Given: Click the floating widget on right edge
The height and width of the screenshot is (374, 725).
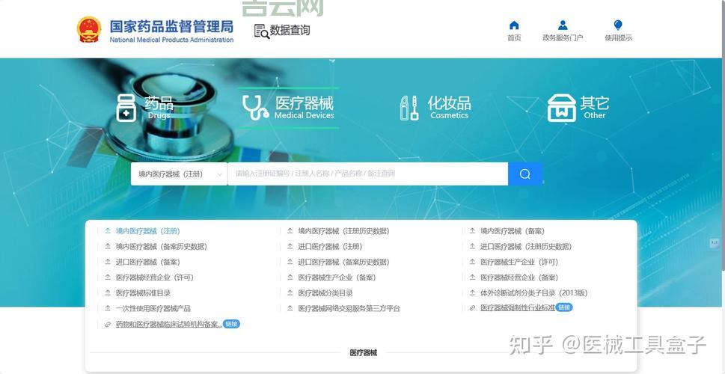Looking at the screenshot, I should tap(715, 244).
